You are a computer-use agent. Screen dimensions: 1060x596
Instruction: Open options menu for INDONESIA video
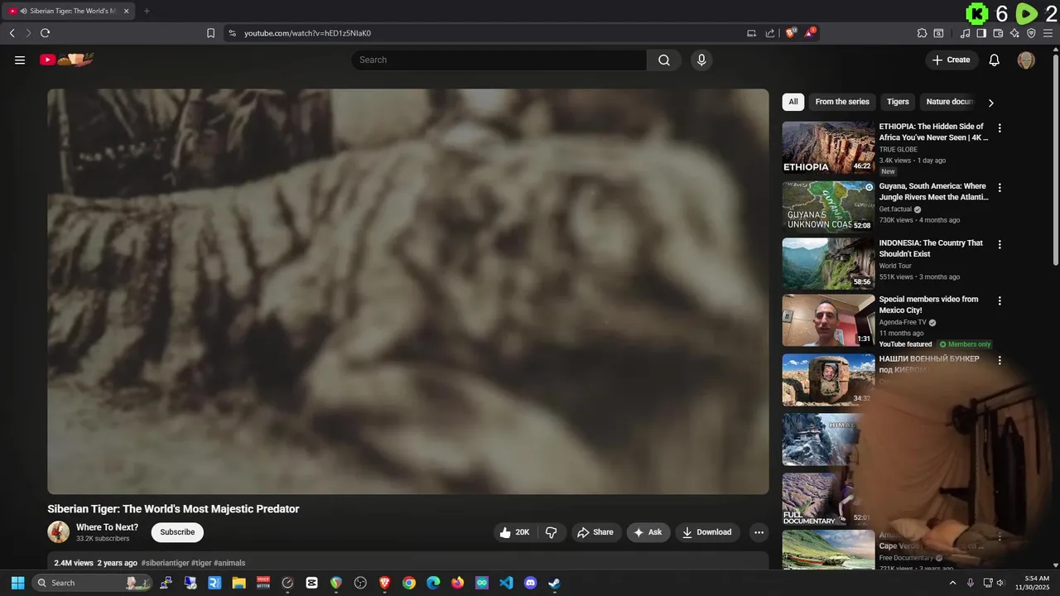point(1000,244)
